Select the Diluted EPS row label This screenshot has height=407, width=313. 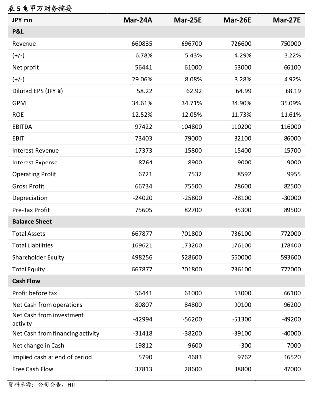click(37, 91)
